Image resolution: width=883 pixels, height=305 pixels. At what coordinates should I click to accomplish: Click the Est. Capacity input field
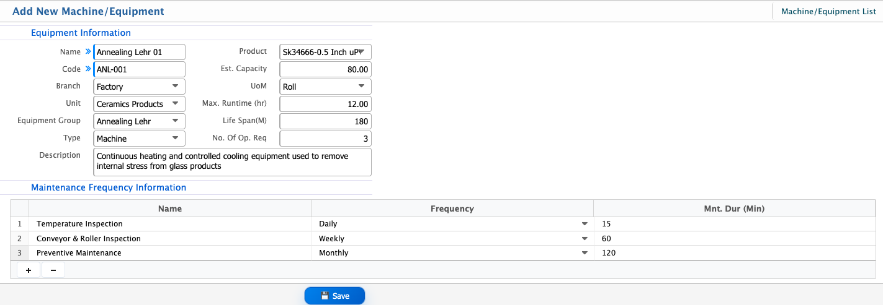[326, 69]
